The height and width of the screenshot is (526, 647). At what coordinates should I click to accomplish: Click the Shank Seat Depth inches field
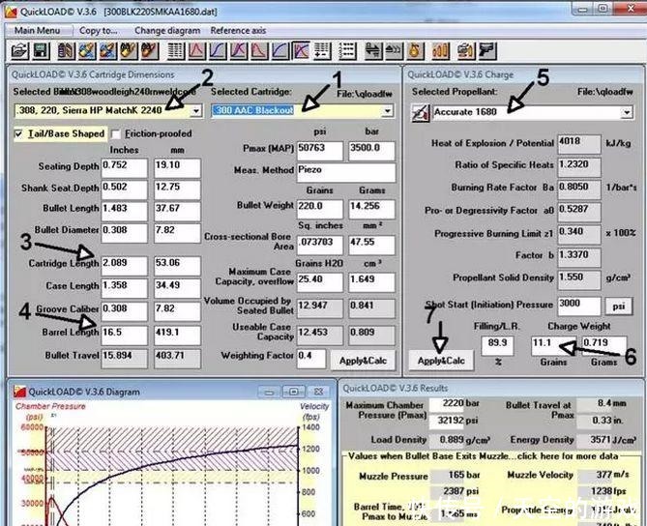pyautogui.click(x=124, y=190)
